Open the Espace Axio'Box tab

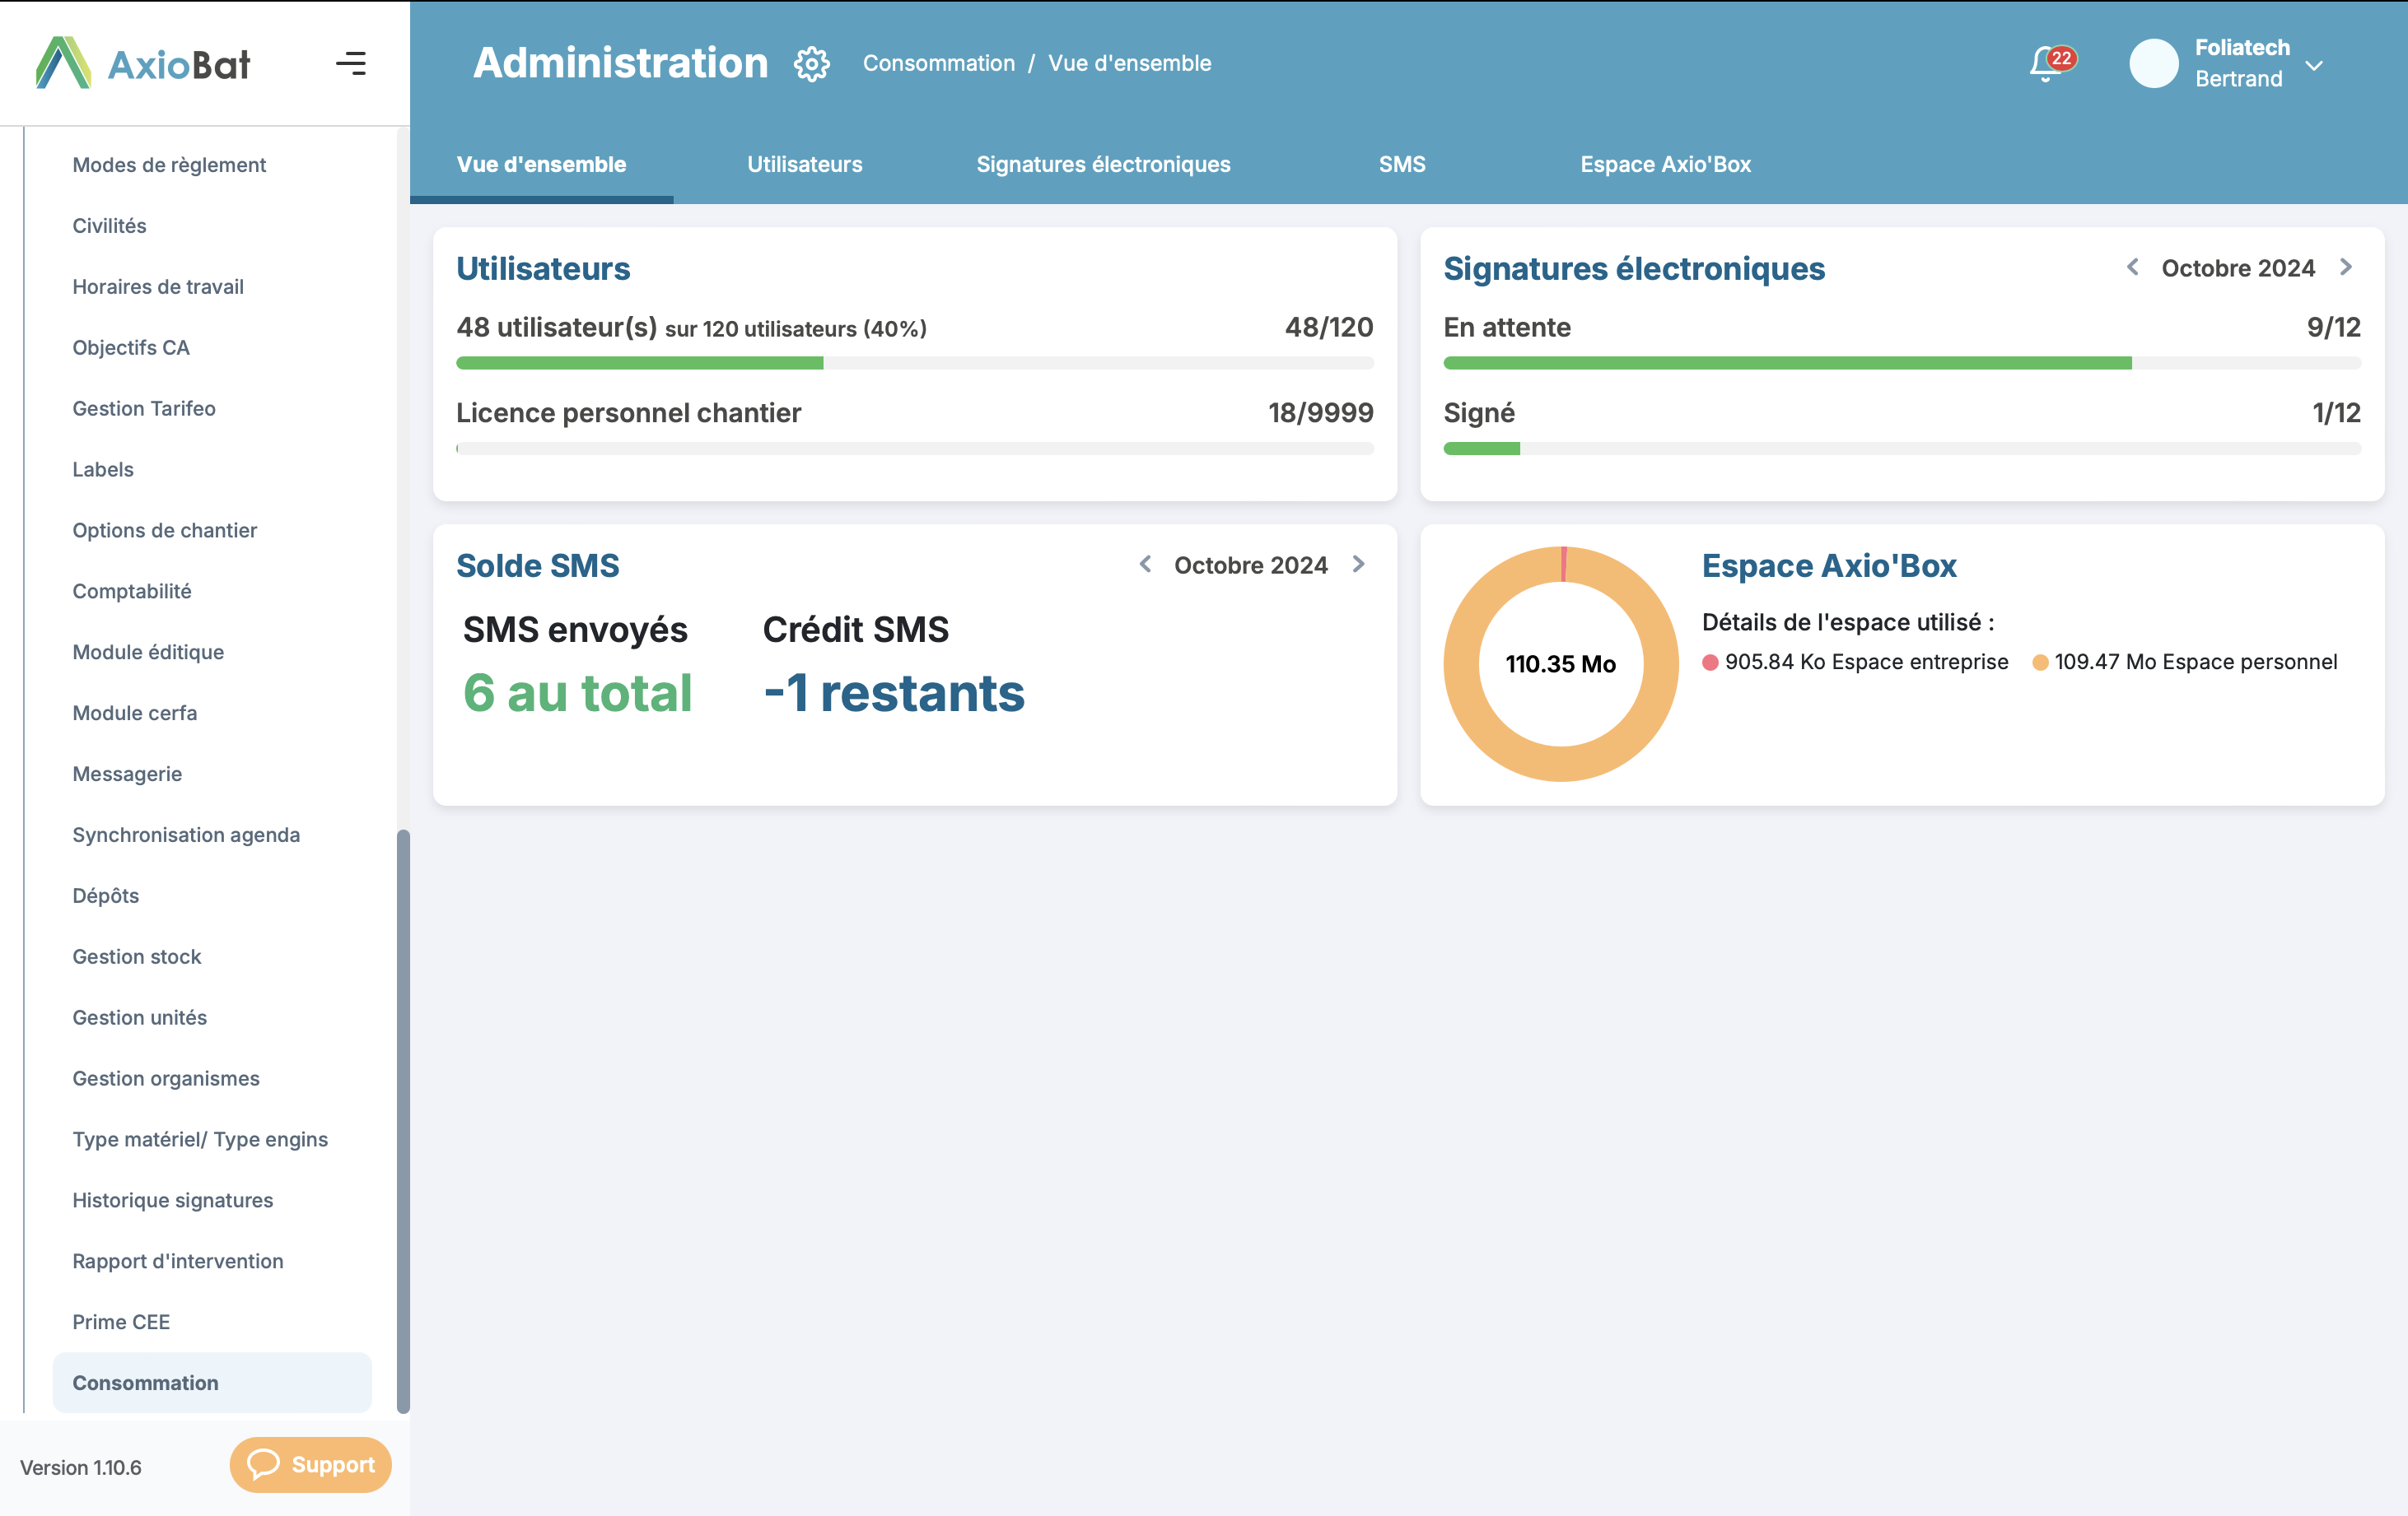(x=1665, y=164)
